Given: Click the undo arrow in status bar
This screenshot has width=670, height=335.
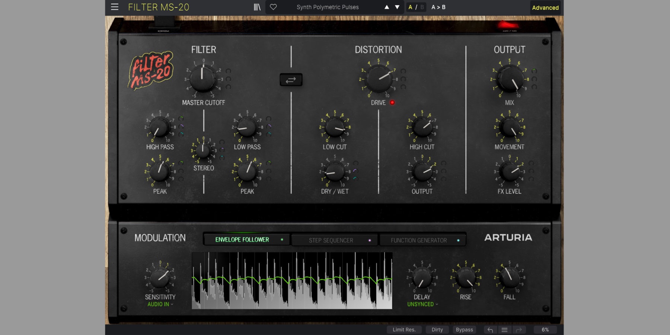Looking at the screenshot, I should [490, 330].
